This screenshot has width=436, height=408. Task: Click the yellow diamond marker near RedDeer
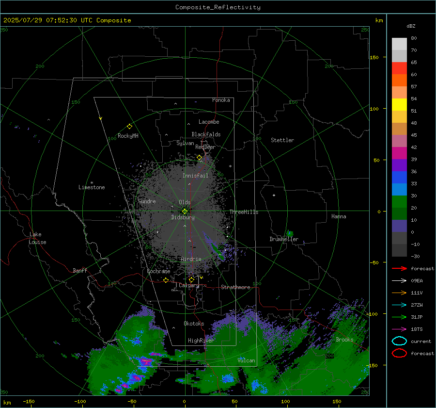(199, 158)
